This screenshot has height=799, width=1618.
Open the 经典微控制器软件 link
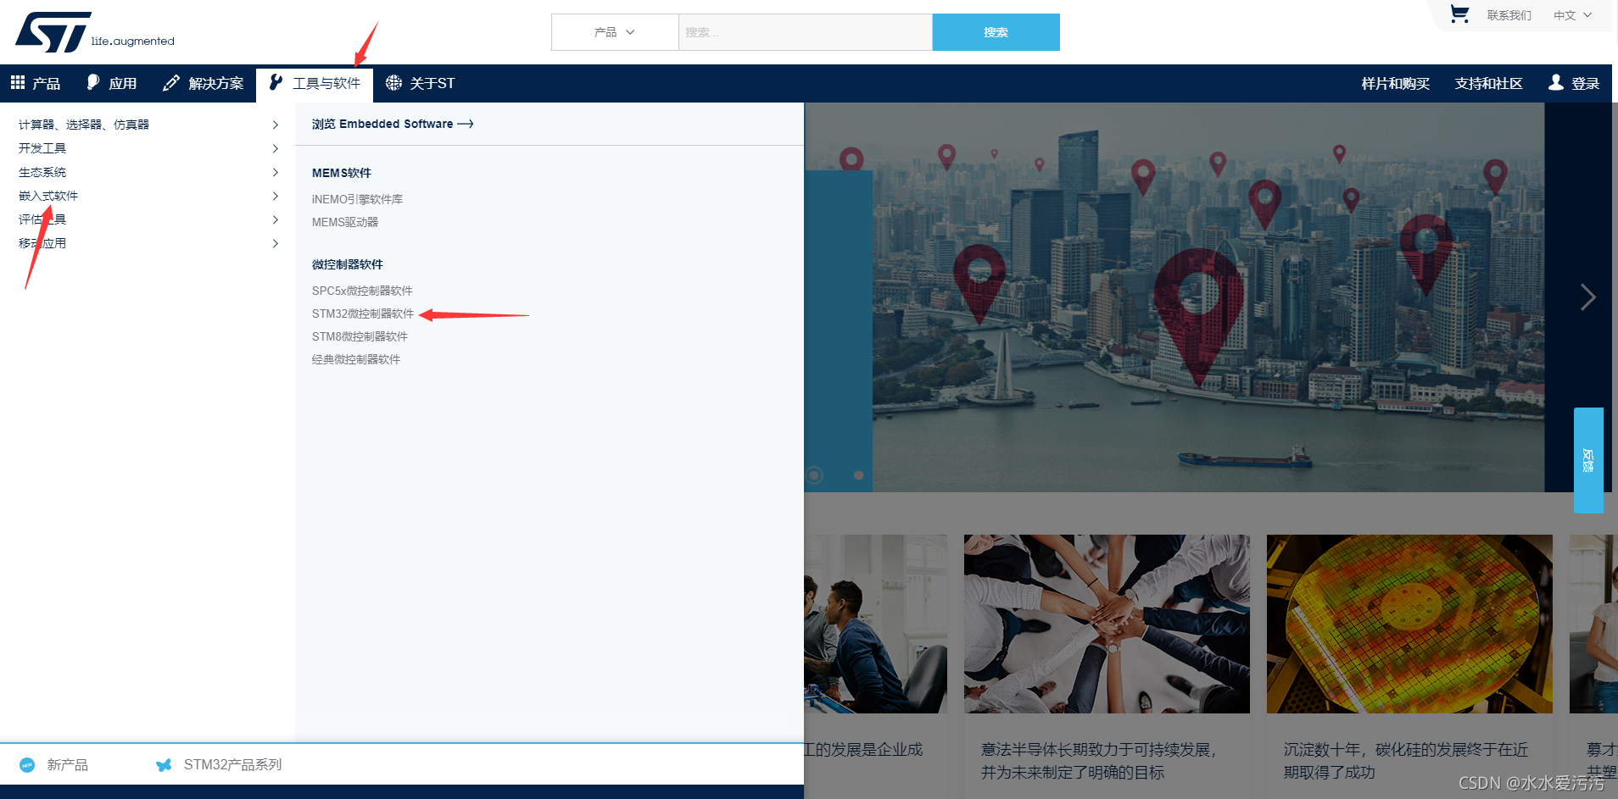pos(356,359)
